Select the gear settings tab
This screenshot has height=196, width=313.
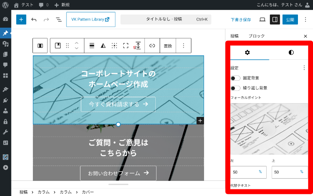click(x=247, y=53)
